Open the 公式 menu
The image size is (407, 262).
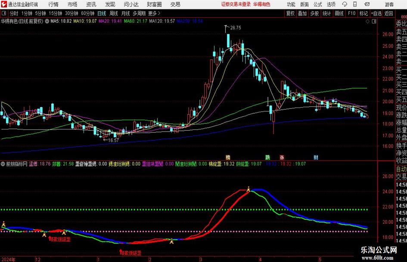coord(318,4)
